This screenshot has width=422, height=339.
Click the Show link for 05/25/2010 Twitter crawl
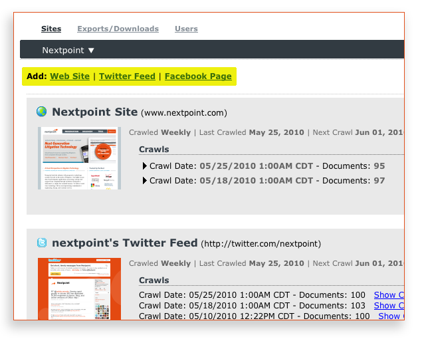(389, 295)
